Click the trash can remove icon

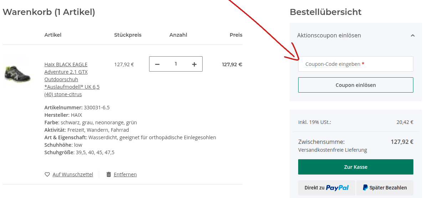[x=109, y=174]
